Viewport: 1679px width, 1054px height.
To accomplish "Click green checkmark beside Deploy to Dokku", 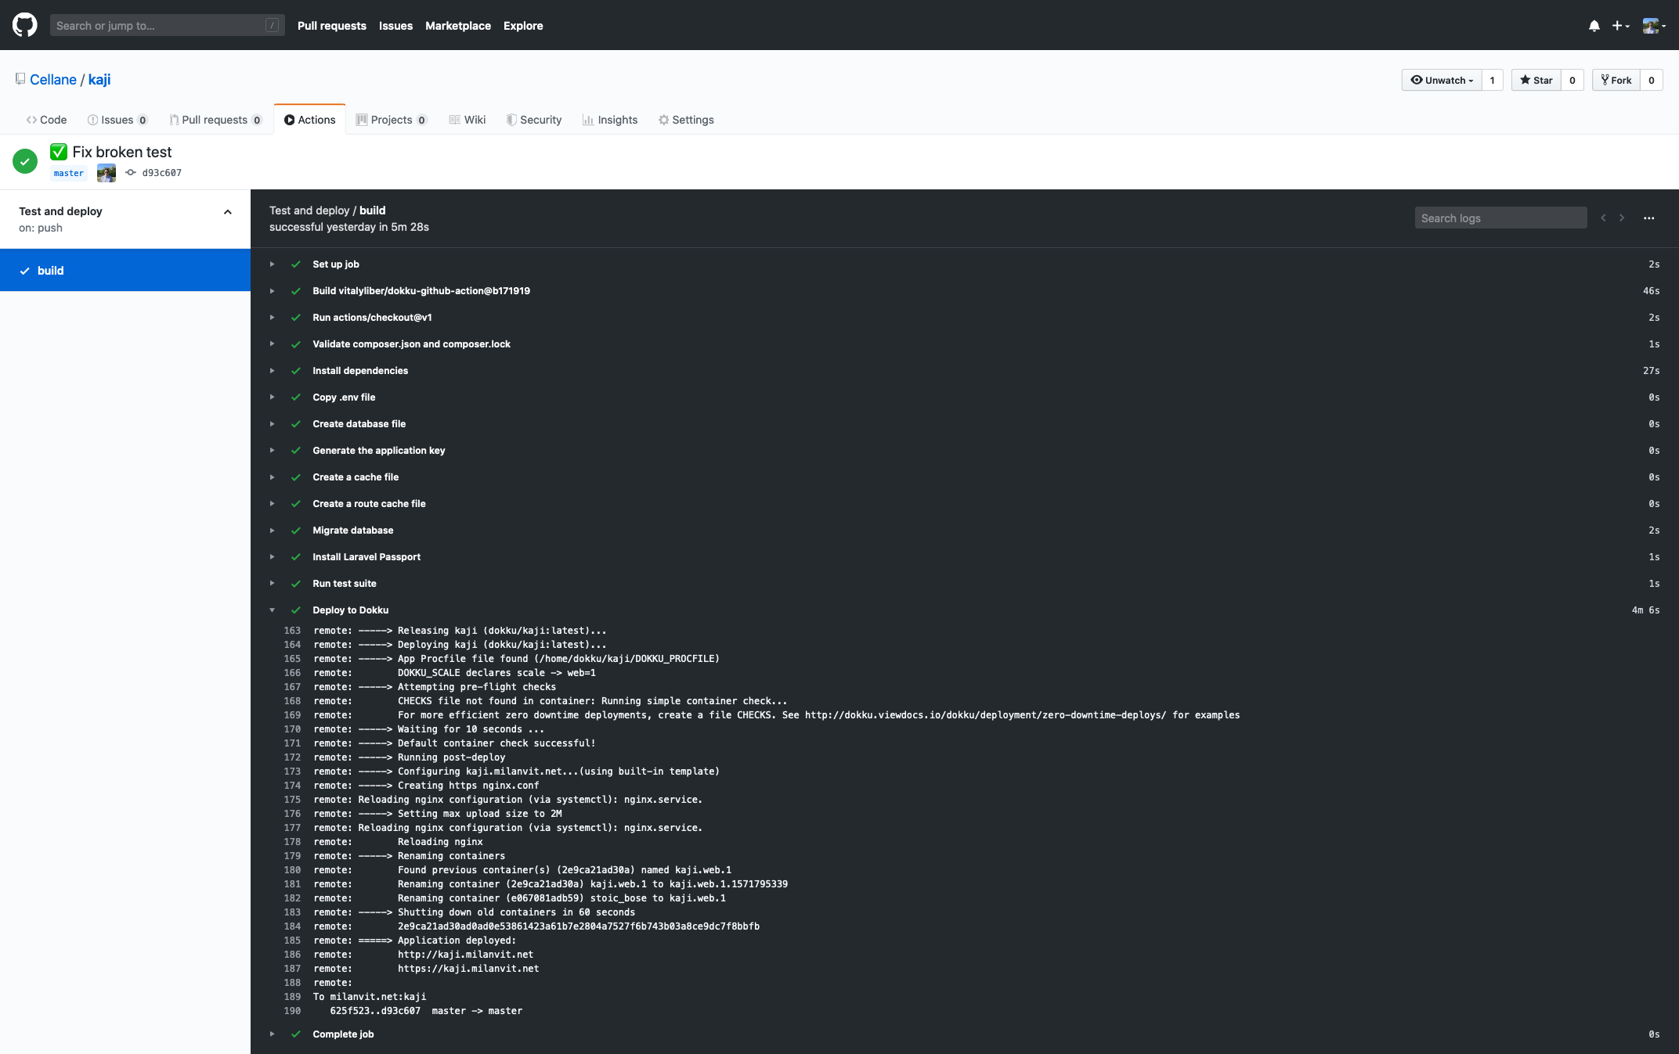I will click(x=296, y=610).
